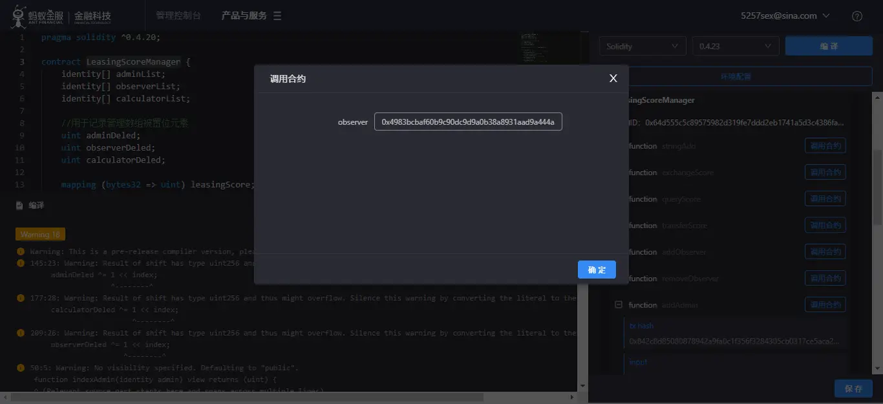Expand the 5257sex@sina.com account dropdown
Screen dimensions: 883x404
(x=785, y=16)
